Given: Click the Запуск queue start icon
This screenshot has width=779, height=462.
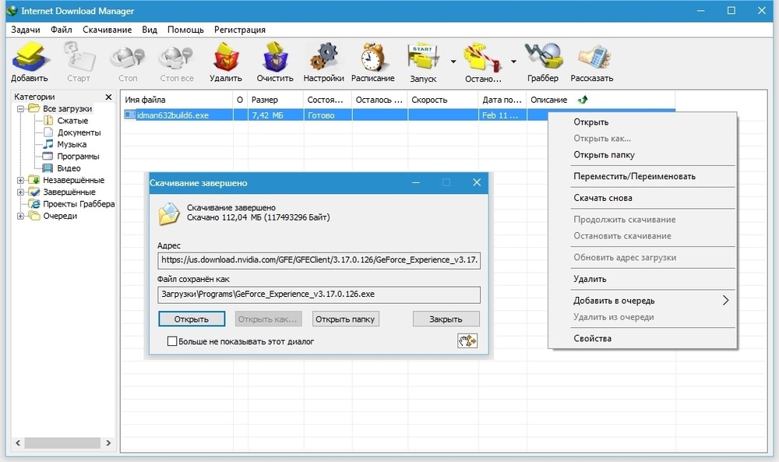Looking at the screenshot, I should (423, 58).
